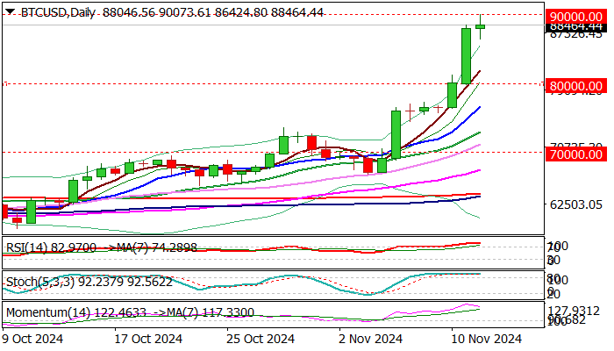Click the 9 Oct 2024 date label
Viewport: 614px width, 351px height.
coord(33,339)
